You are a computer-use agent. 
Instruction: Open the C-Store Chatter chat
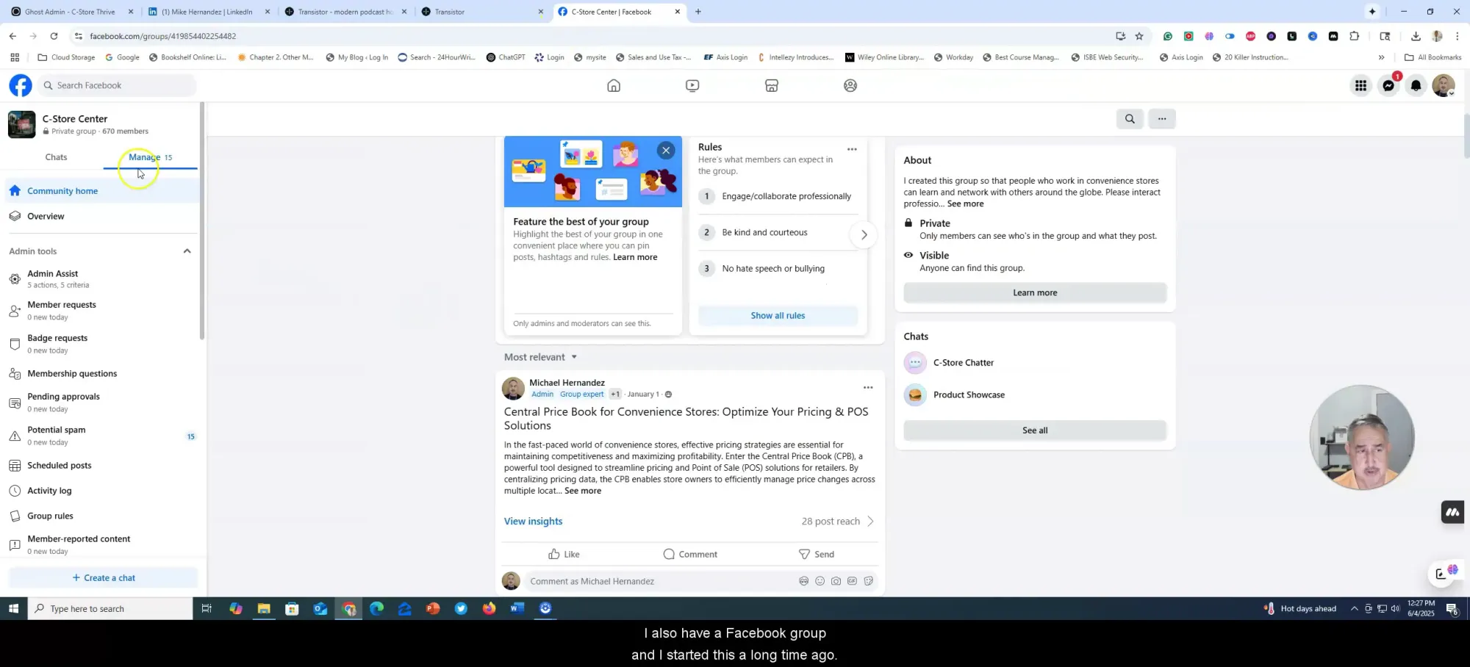pyautogui.click(x=1035, y=363)
